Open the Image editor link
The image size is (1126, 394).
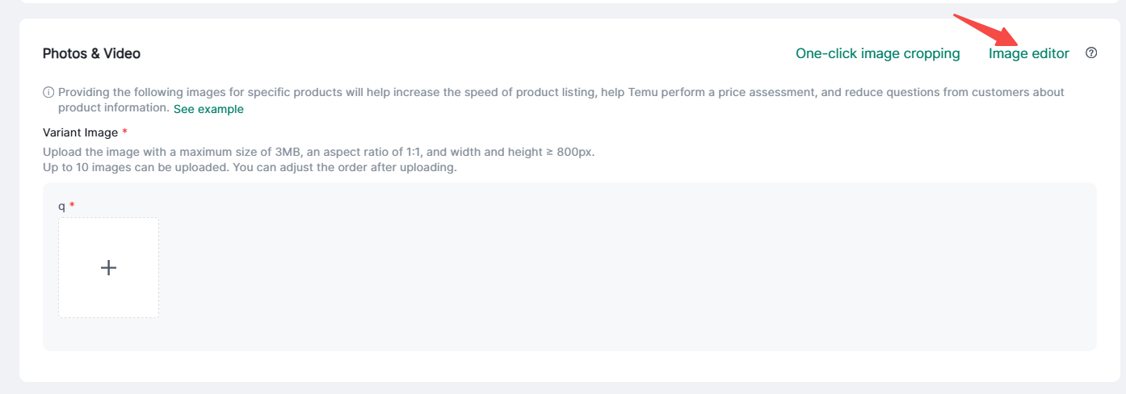click(1028, 53)
